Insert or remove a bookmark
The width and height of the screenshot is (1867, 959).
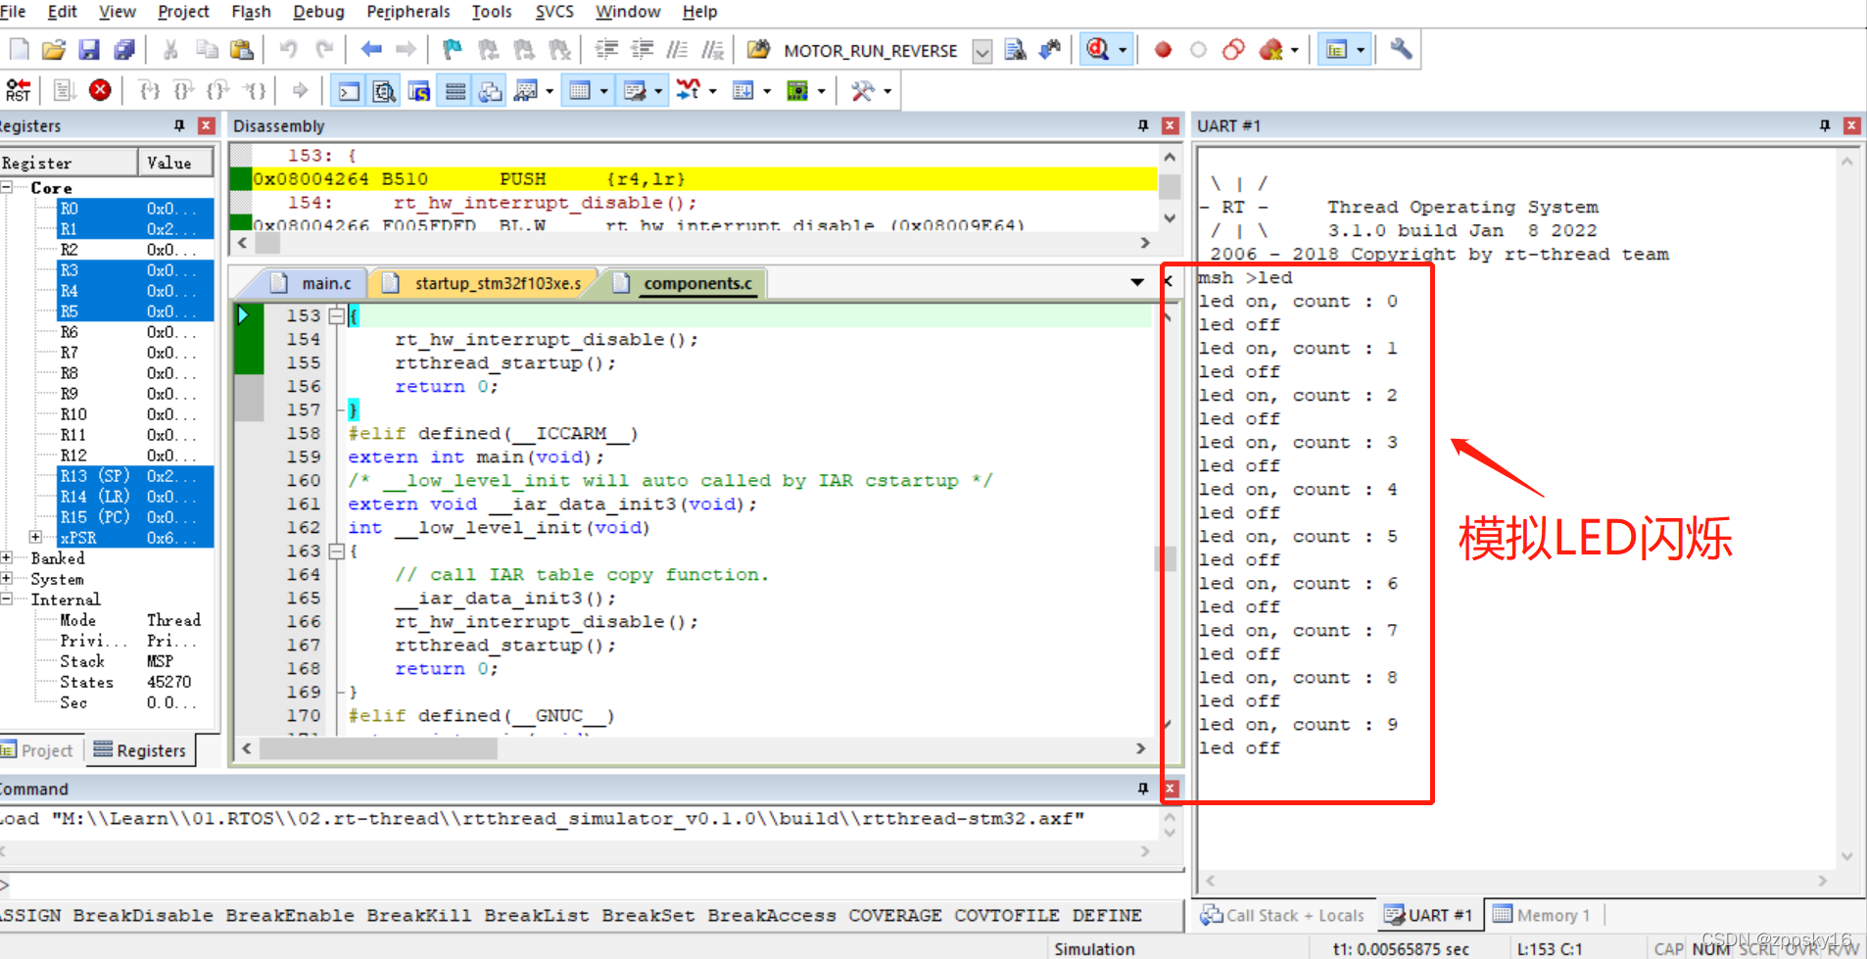click(x=452, y=49)
